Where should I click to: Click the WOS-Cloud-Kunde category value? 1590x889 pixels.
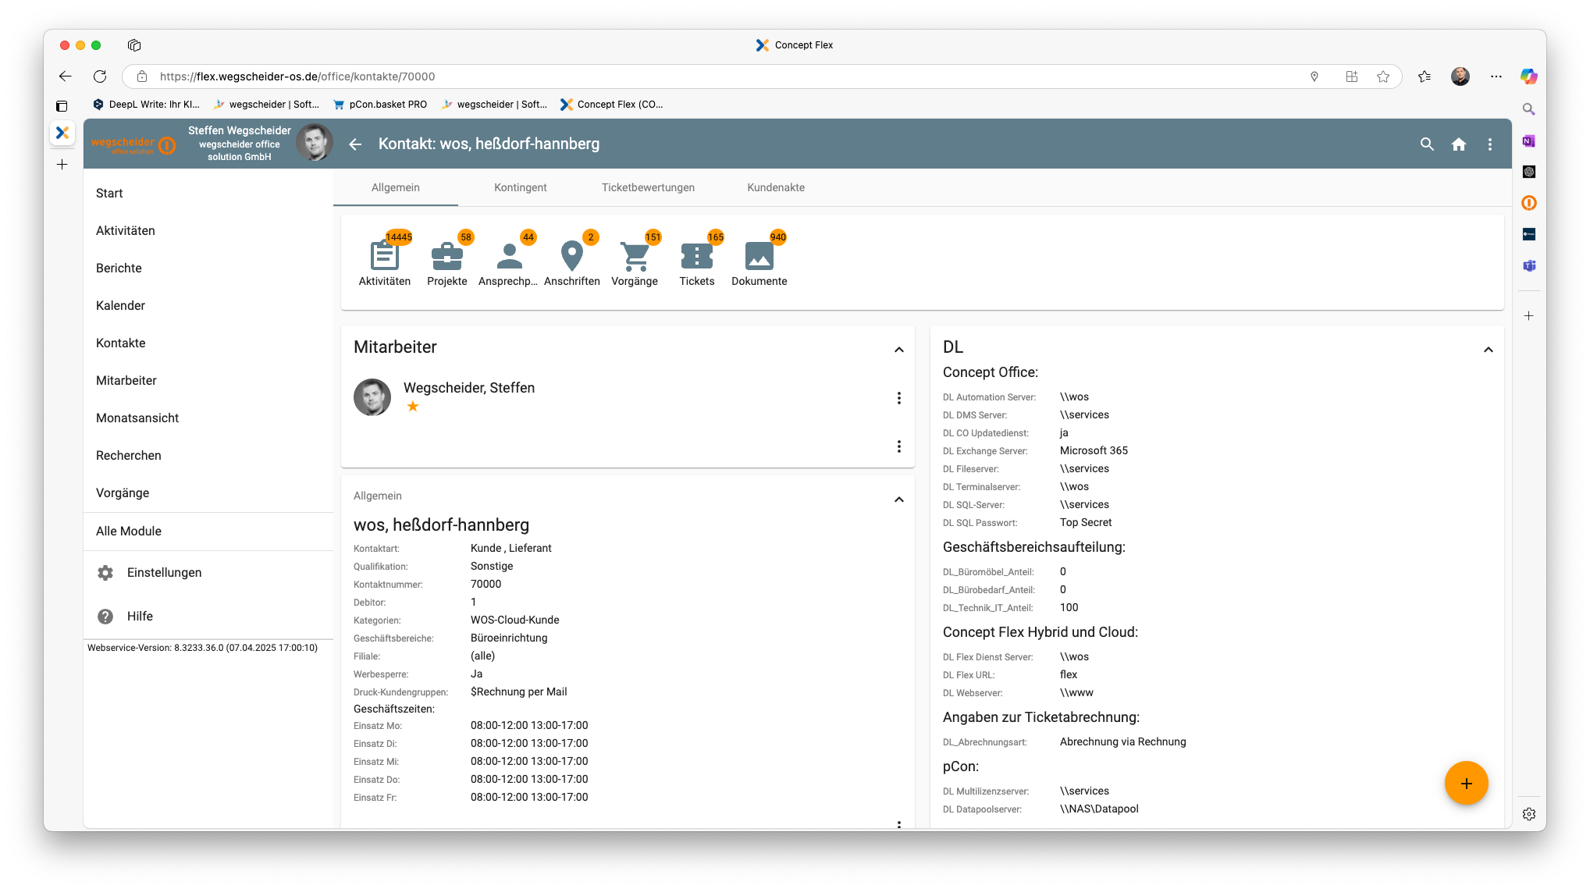click(515, 621)
